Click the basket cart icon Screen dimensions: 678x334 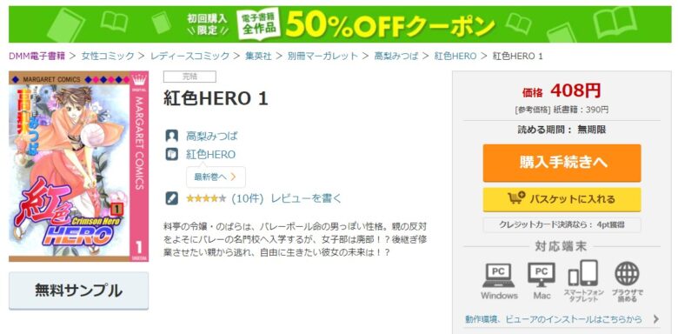516,198
